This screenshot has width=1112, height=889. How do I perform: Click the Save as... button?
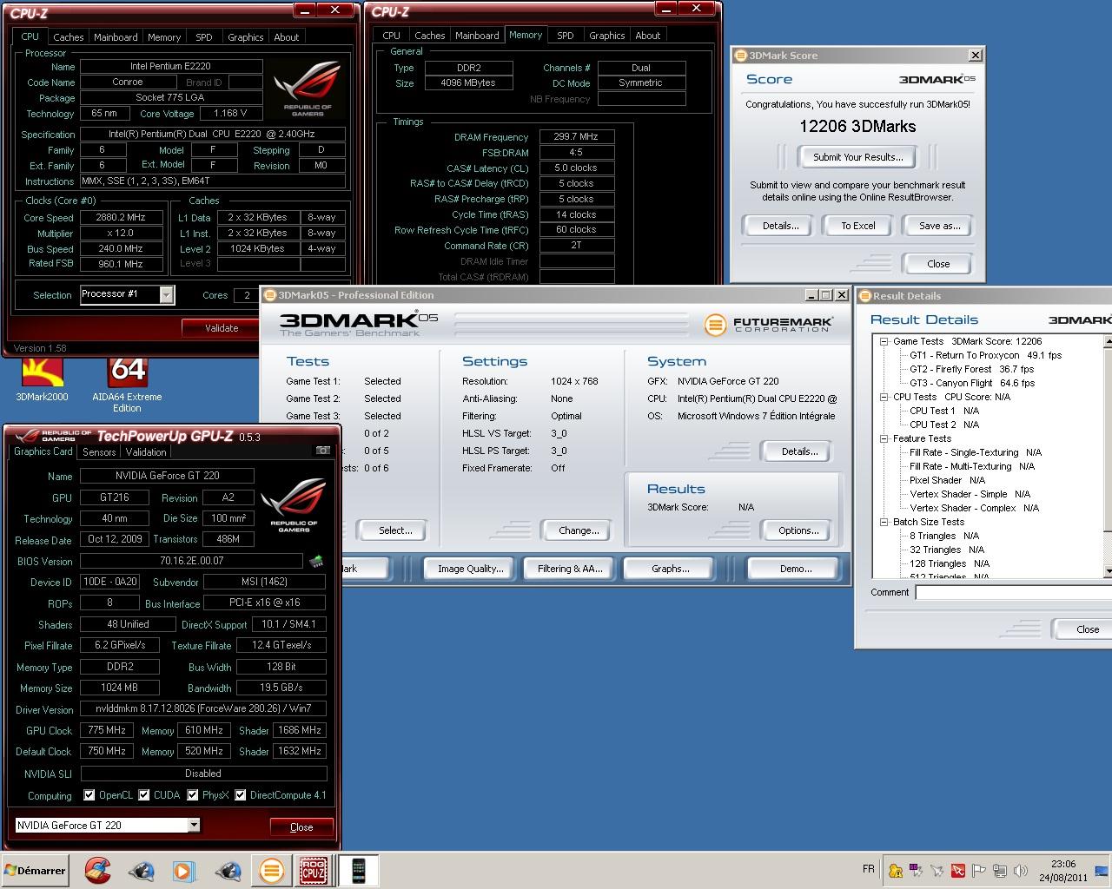click(x=939, y=226)
